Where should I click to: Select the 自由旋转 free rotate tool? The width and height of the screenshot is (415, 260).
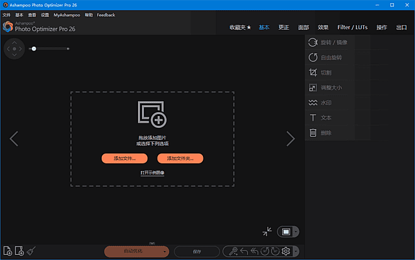tap(313, 58)
